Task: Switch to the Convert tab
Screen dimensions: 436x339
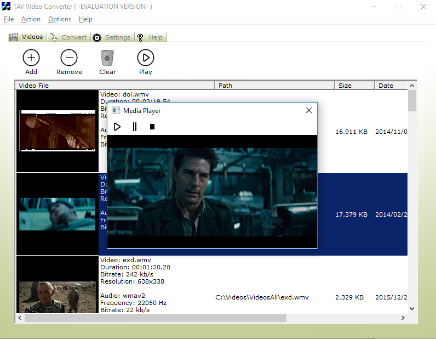Action: tap(68, 37)
